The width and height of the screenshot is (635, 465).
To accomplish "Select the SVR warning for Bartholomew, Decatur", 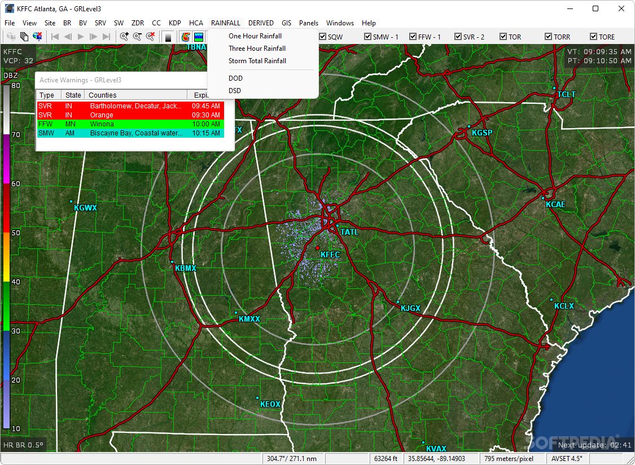I will [x=130, y=106].
